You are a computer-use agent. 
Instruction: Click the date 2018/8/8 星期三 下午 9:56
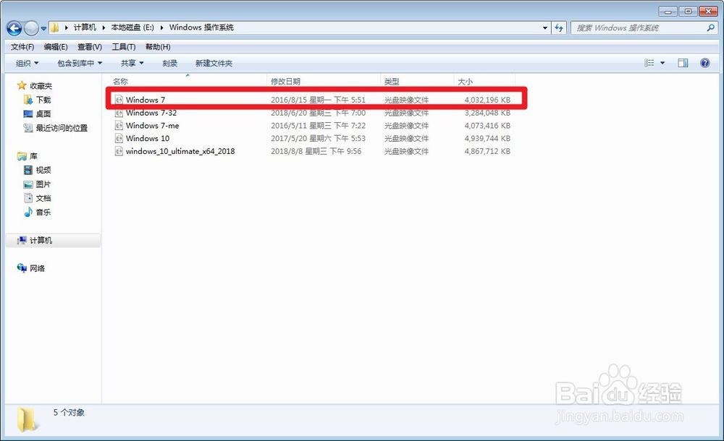(316, 151)
